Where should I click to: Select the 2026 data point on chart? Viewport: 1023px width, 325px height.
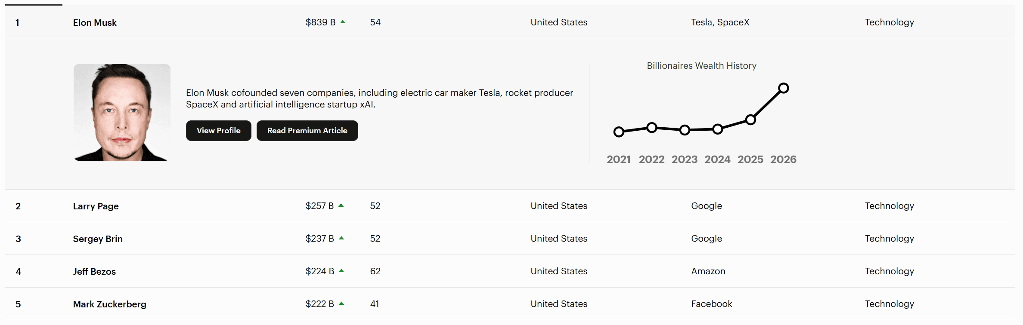tap(784, 88)
